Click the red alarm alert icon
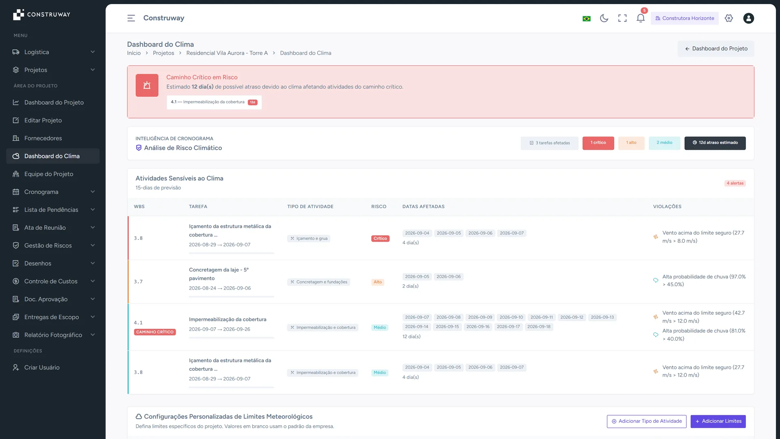The image size is (780, 439). pos(147,85)
